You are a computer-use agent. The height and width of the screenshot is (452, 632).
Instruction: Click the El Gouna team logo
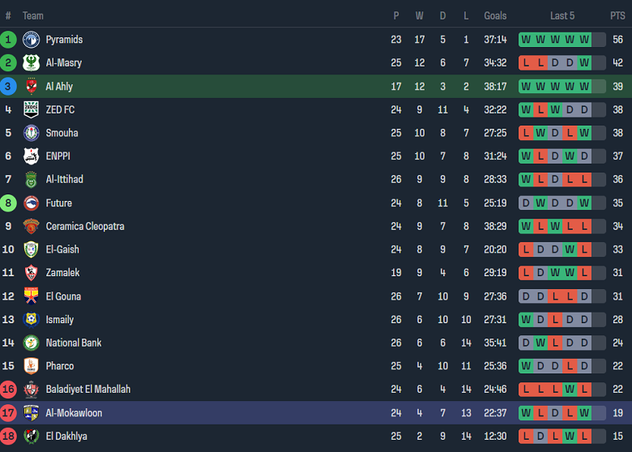click(x=31, y=296)
